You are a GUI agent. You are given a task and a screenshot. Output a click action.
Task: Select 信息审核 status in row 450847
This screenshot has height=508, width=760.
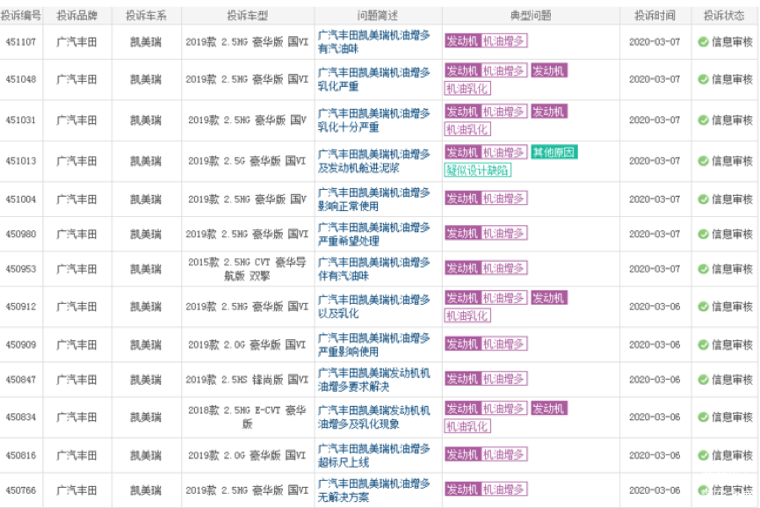coord(732,380)
